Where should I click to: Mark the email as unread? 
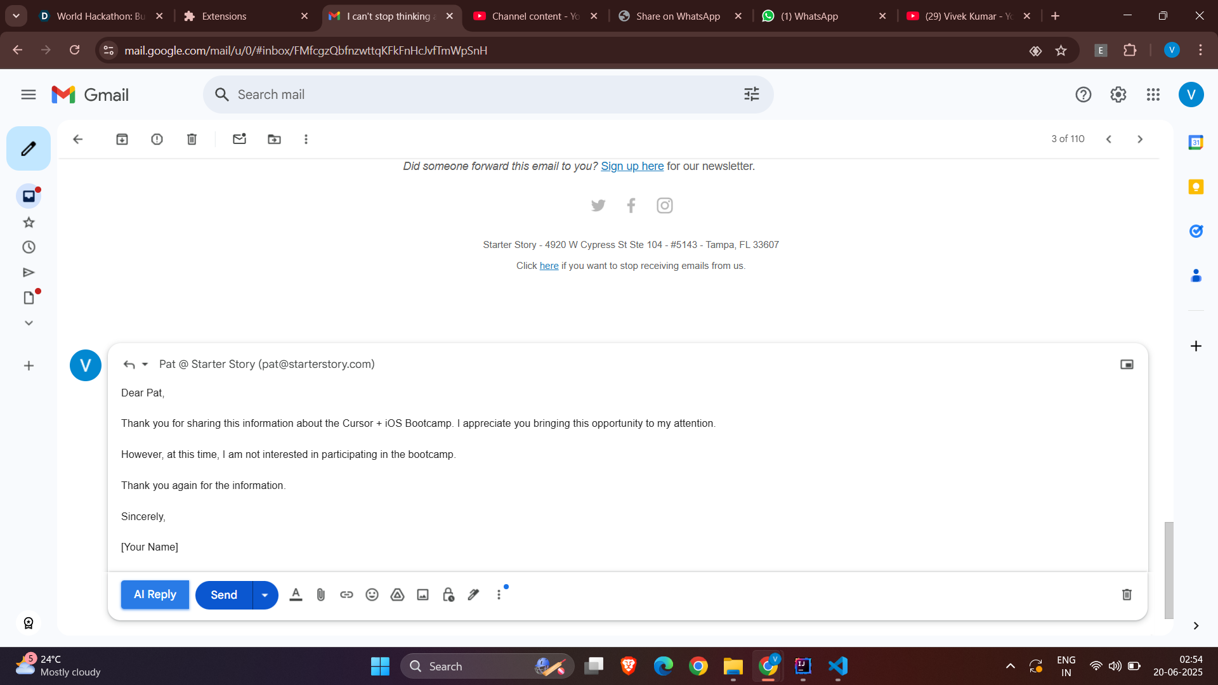pos(239,139)
